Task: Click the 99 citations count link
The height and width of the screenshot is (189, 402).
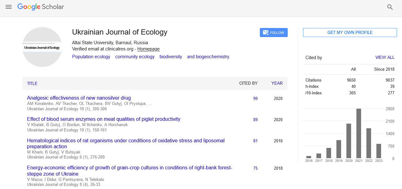Action: [x=255, y=99]
